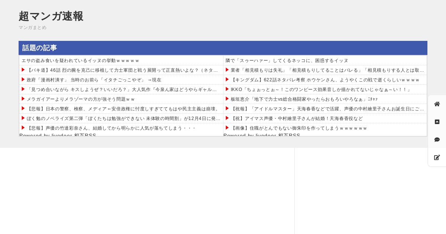
Task: Click red arrow beside 【祝】アイマス声優
Action: coord(227,118)
